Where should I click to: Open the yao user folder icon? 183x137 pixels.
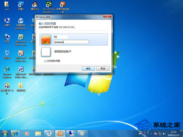click(x=7, y=6)
